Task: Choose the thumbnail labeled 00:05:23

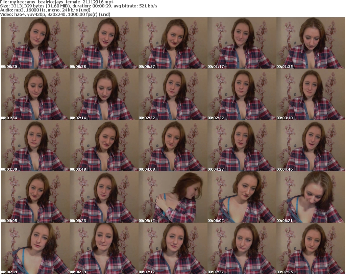Action: pos(104,197)
